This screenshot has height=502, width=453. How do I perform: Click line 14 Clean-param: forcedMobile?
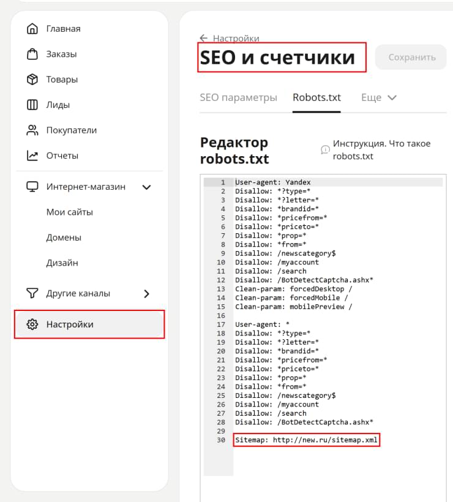click(291, 298)
